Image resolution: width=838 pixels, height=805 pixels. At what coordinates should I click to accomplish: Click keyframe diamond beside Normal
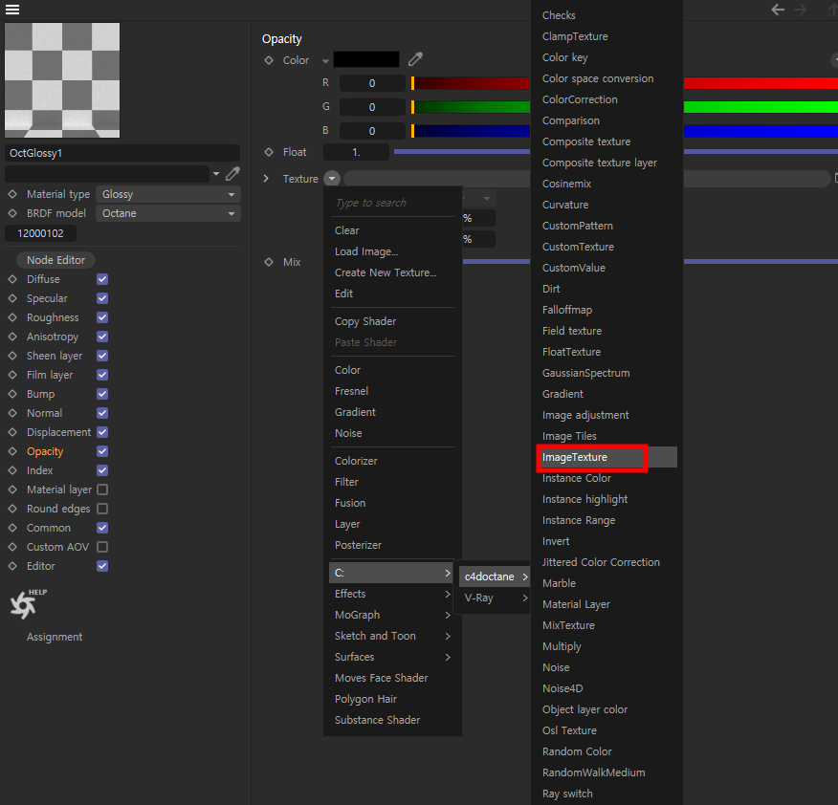(x=12, y=413)
